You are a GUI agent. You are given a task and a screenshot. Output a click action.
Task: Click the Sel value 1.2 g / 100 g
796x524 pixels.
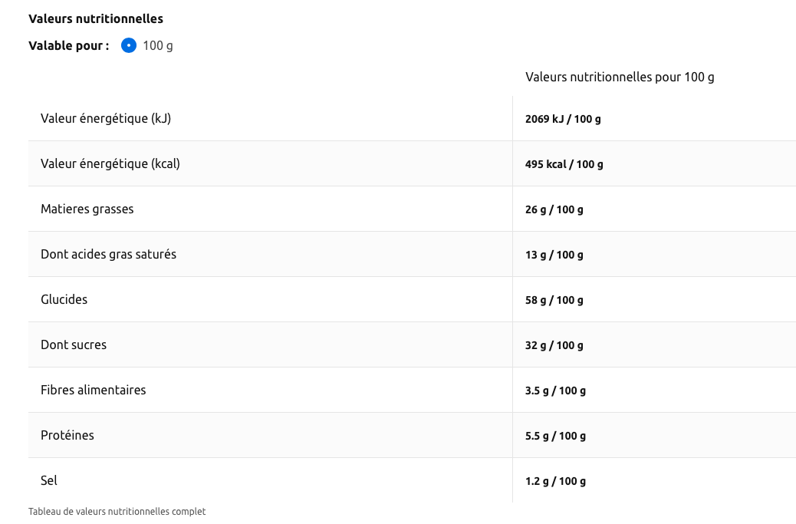(x=555, y=481)
